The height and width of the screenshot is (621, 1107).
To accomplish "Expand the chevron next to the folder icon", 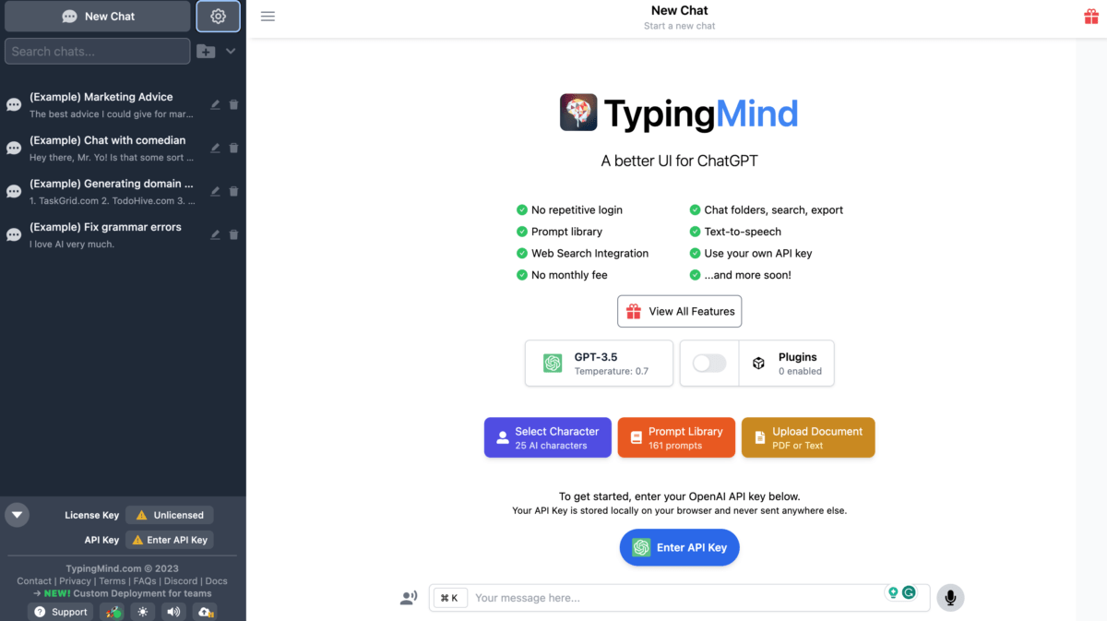I will (229, 51).
